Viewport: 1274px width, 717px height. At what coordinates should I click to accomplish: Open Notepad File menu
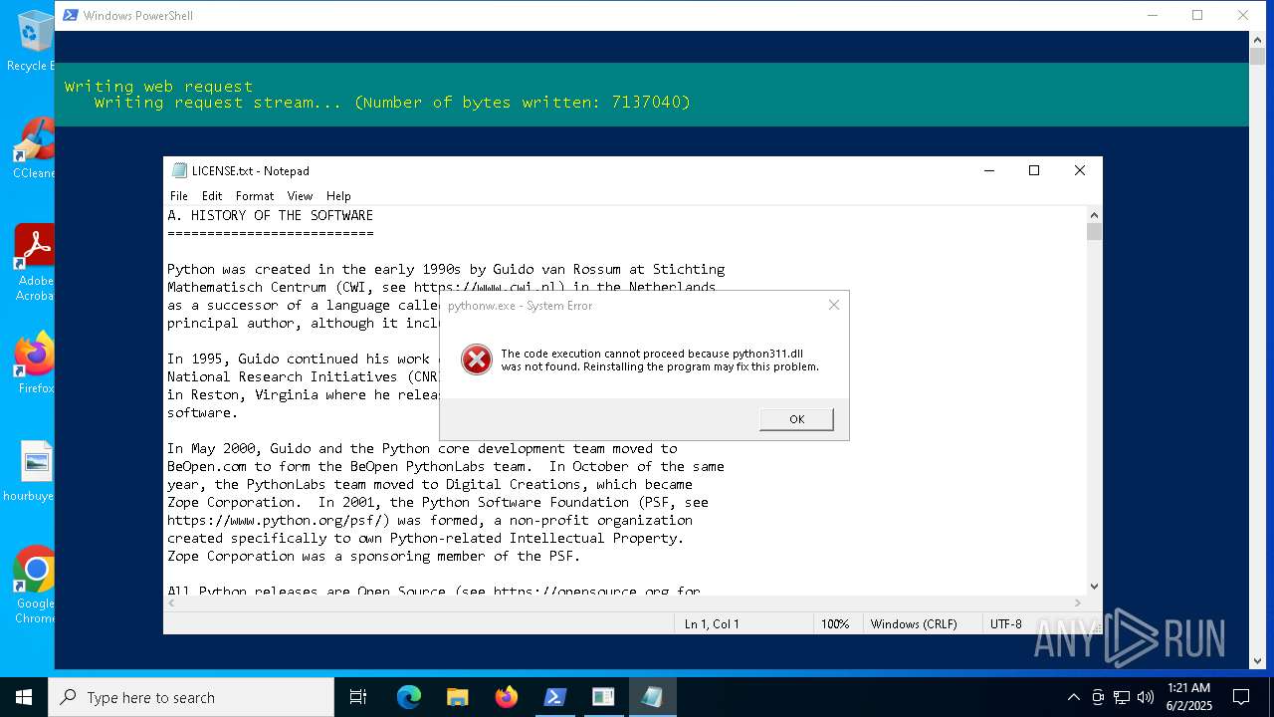(x=179, y=196)
